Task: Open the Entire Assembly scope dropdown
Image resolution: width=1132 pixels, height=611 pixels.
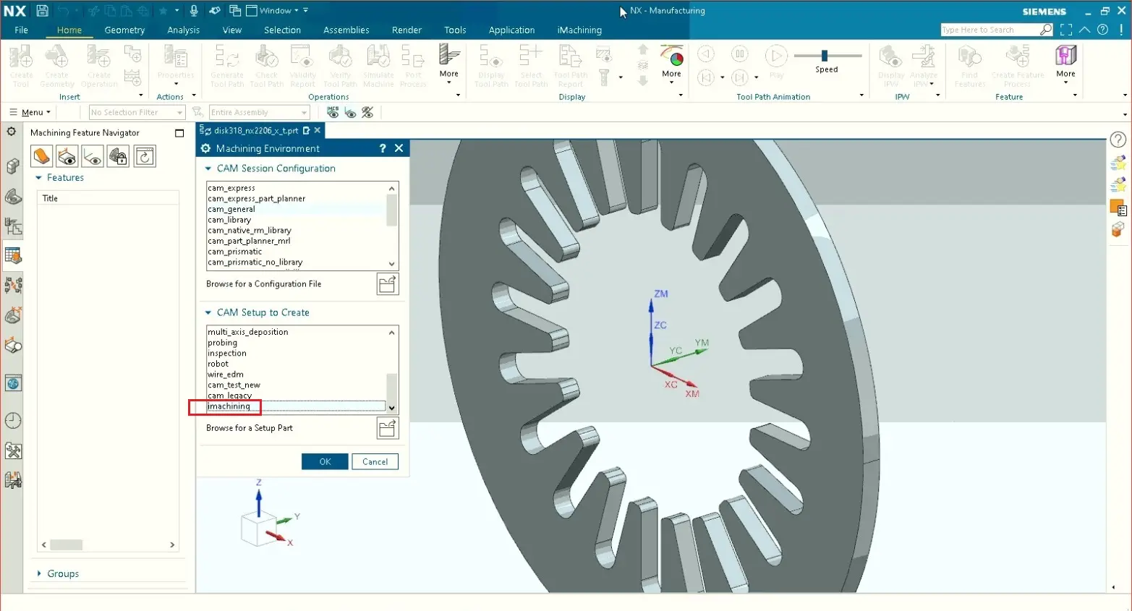Action: [x=260, y=112]
